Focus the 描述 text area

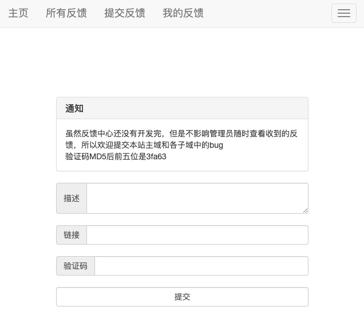point(197,198)
